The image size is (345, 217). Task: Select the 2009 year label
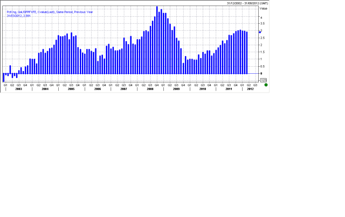[176, 88]
